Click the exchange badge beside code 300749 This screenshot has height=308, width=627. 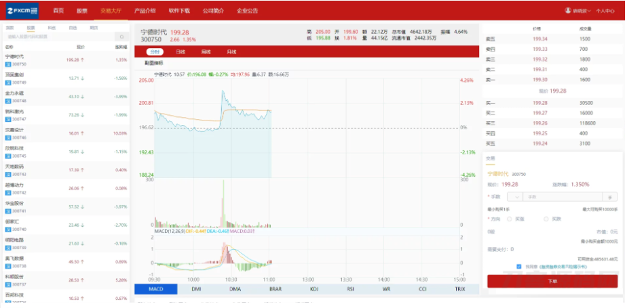click(8, 83)
